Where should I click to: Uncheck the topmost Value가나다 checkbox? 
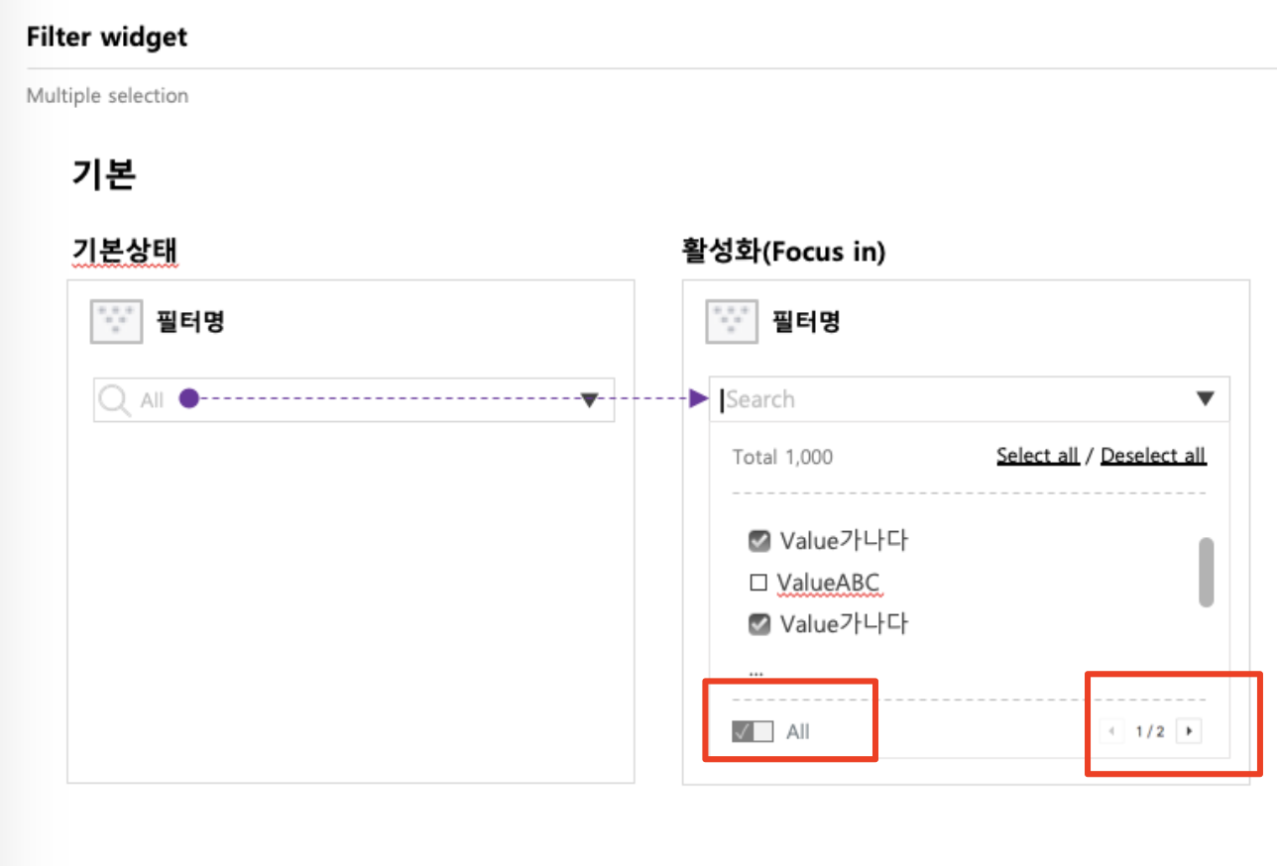[759, 541]
